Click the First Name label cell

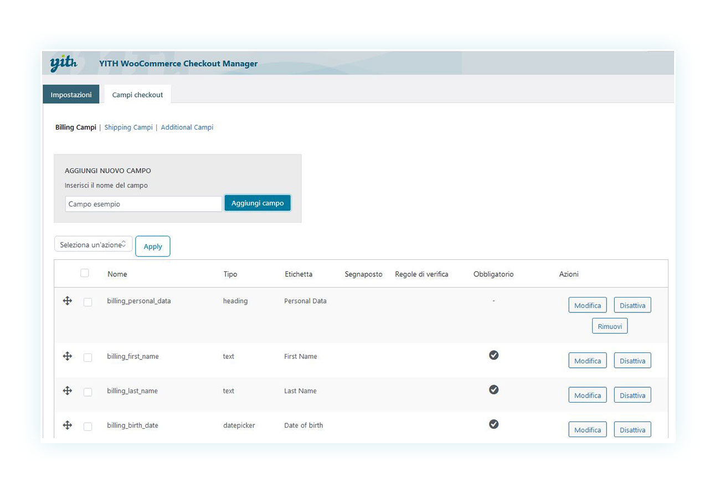point(301,356)
